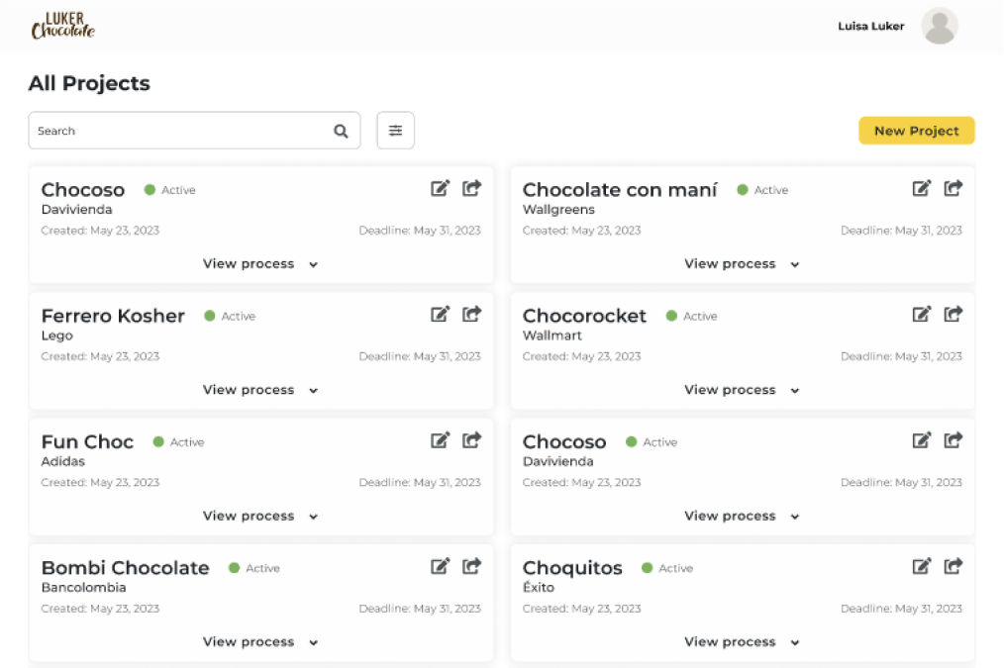Click the Deadline date on Fun Choc

tap(420, 483)
